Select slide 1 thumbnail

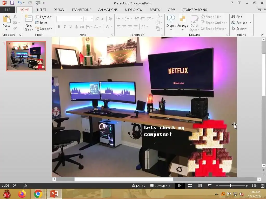[x=26, y=56]
